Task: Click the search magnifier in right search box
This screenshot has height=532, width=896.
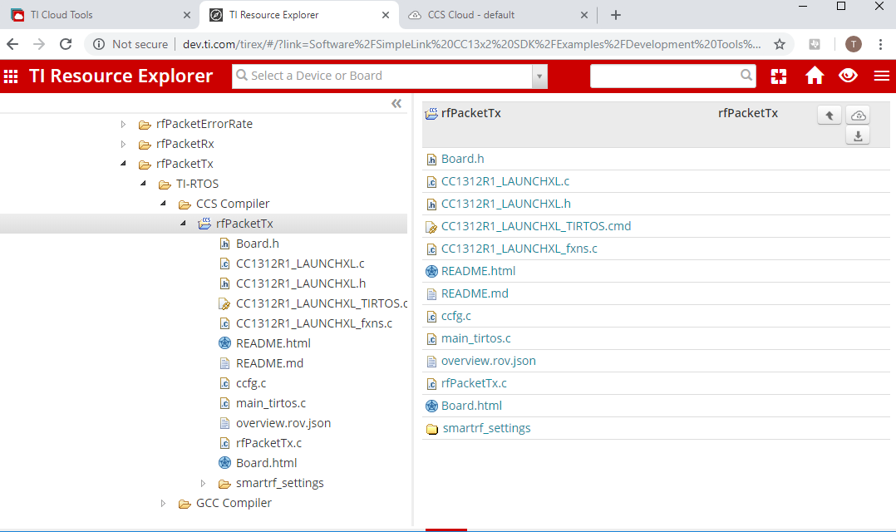Action: pos(746,75)
